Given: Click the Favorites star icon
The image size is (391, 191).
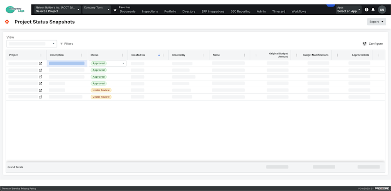Looking at the screenshot, I should [x=115, y=10].
